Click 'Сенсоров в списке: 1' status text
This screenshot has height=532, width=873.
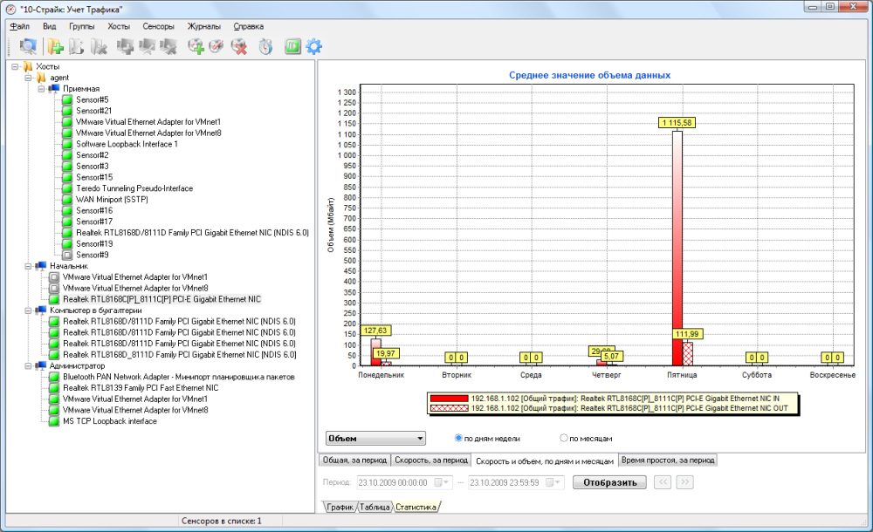(222, 521)
